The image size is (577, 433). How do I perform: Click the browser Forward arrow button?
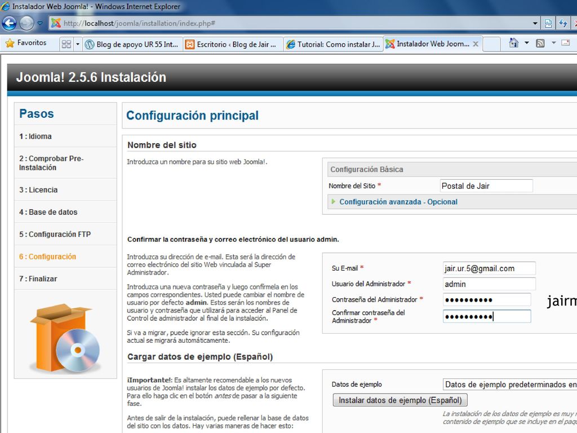[x=26, y=23]
